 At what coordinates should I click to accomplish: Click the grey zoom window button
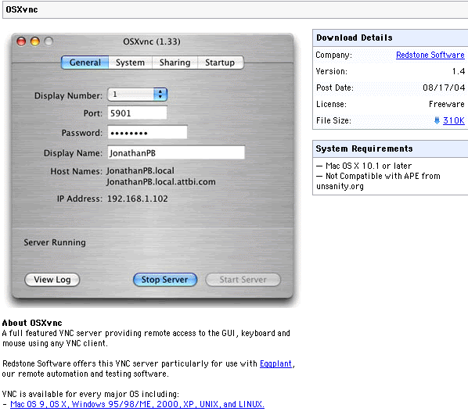pyautogui.click(x=49, y=41)
